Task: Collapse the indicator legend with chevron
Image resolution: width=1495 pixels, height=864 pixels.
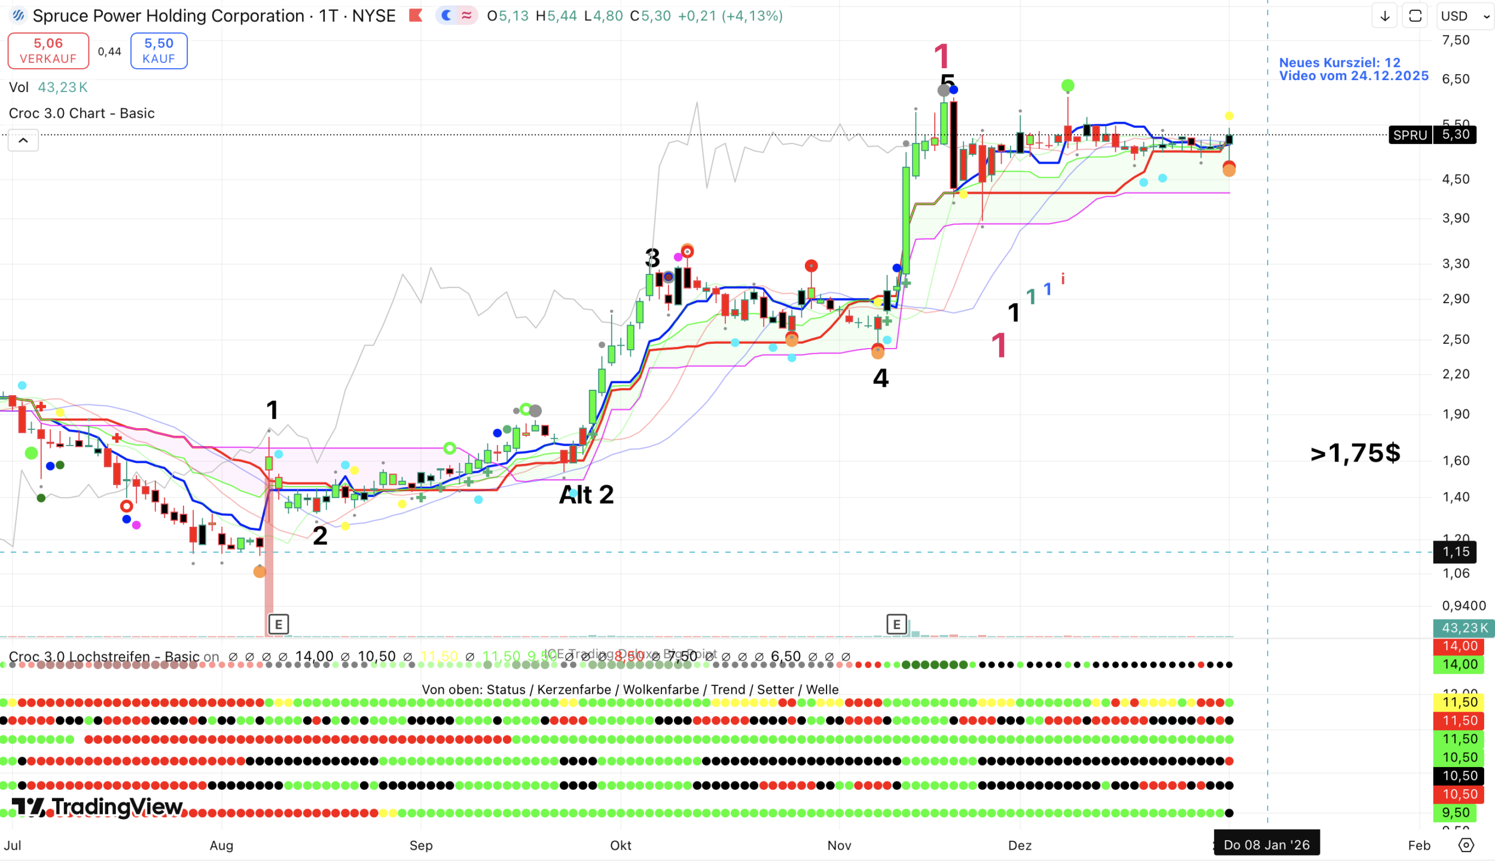Action: pyautogui.click(x=23, y=141)
